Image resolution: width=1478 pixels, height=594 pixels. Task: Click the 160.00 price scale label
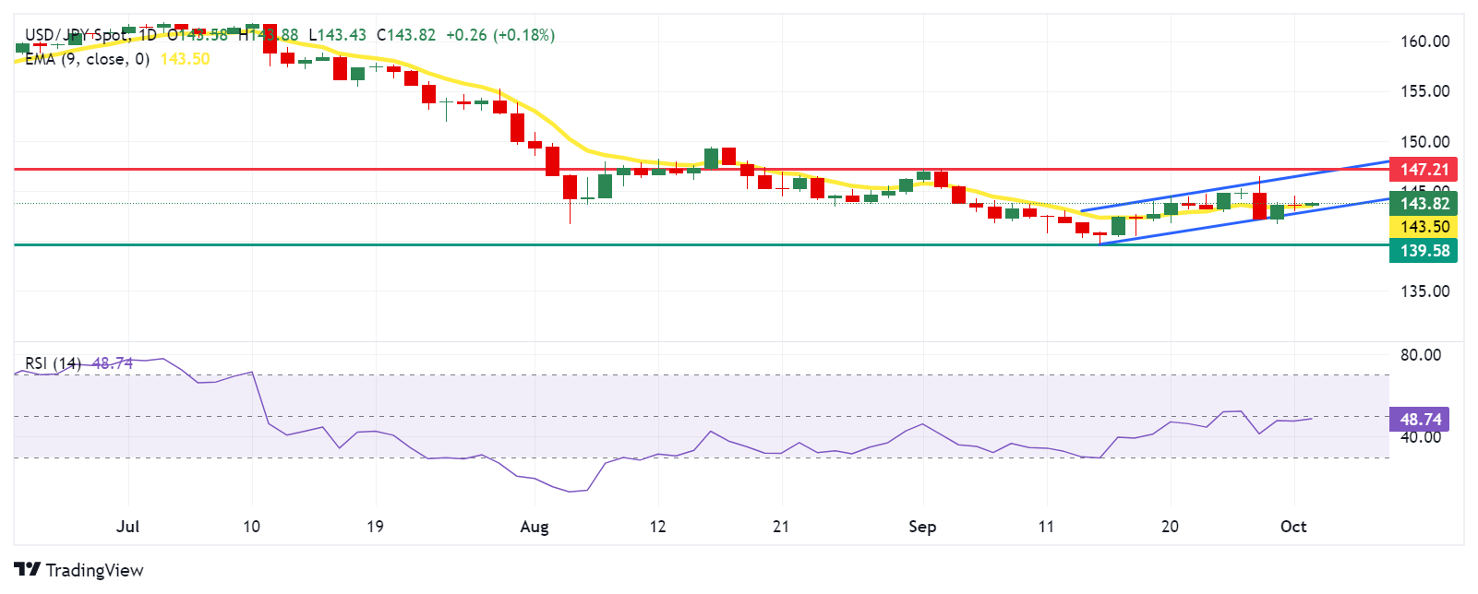click(1425, 42)
